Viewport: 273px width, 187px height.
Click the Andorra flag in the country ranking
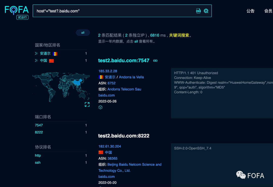tap(55, 54)
